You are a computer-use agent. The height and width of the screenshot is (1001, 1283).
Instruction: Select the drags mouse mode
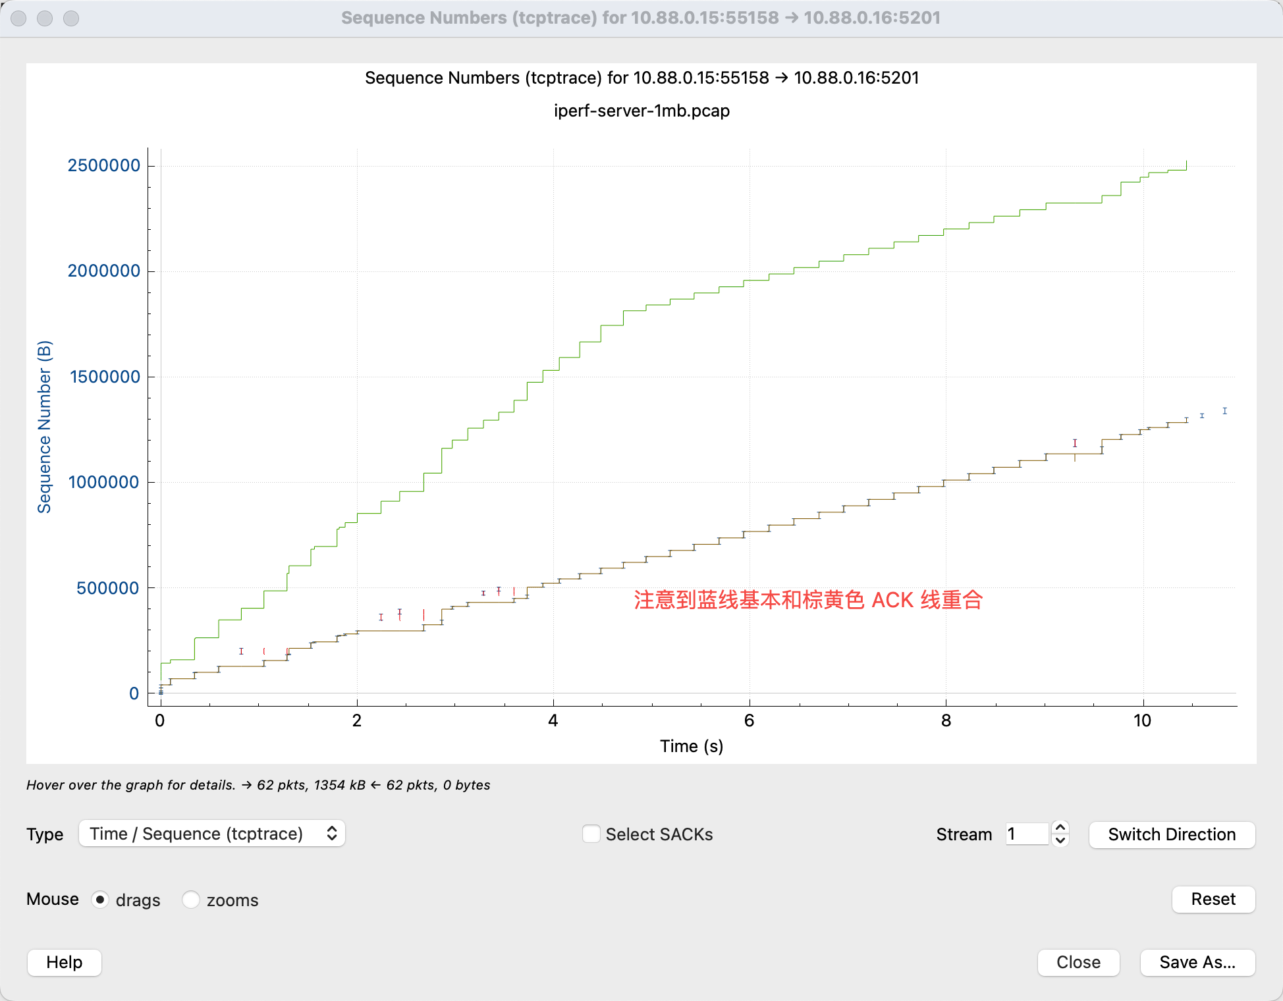click(x=100, y=900)
